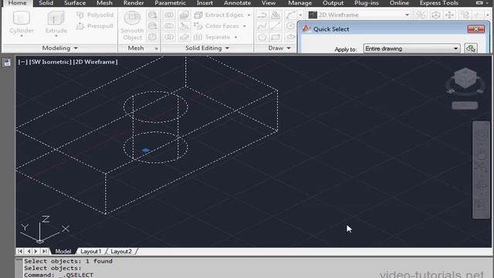Click the [2D Wireframe] viewport label
This screenshot has height=278, width=494.
tap(95, 62)
